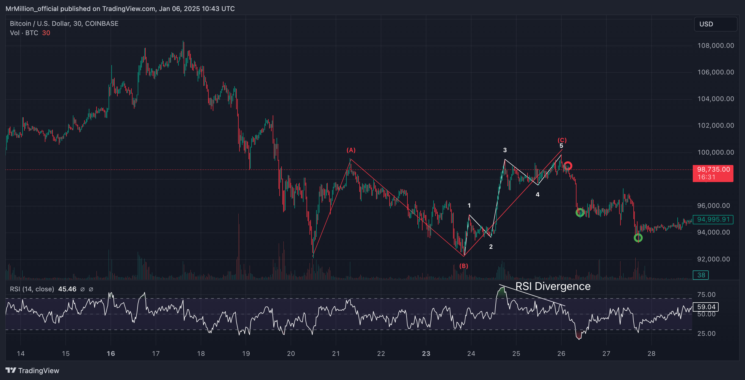Click the RSI value box 59.04
This screenshot has width=745, height=380.
tap(706, 307)
